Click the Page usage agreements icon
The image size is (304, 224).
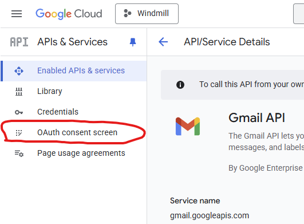pos(19,154)
